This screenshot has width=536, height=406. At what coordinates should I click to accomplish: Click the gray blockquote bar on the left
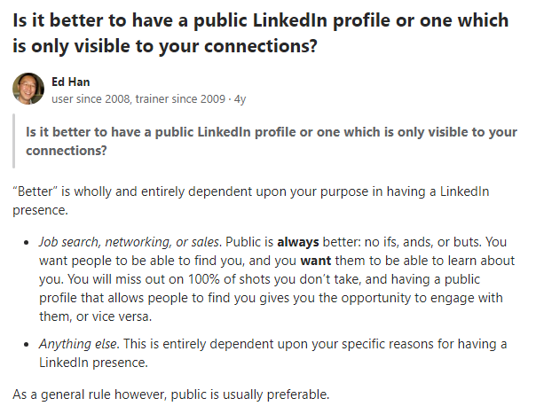click(x=13, y=141)
